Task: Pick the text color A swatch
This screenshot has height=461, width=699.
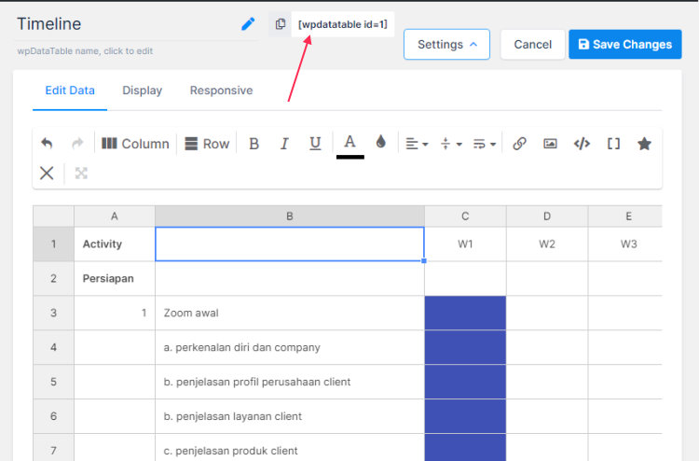Action: [x=349, y=146]
